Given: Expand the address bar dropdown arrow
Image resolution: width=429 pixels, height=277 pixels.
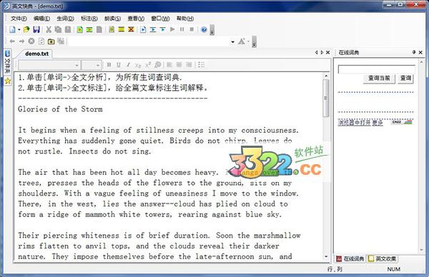Looking at the screenshot, I should tap(232, 42).
